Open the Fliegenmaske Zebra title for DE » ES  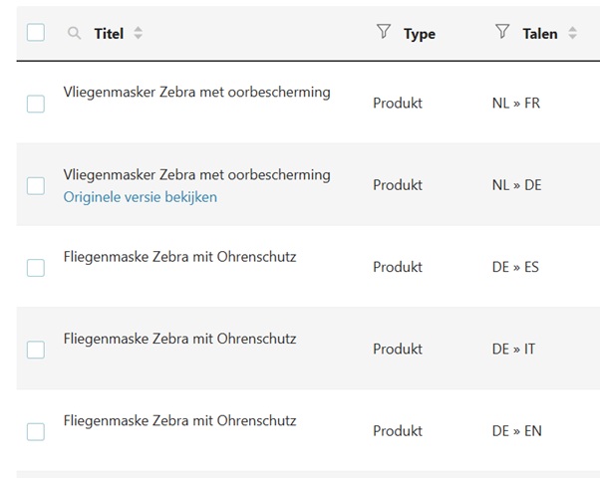coord(179,257)
